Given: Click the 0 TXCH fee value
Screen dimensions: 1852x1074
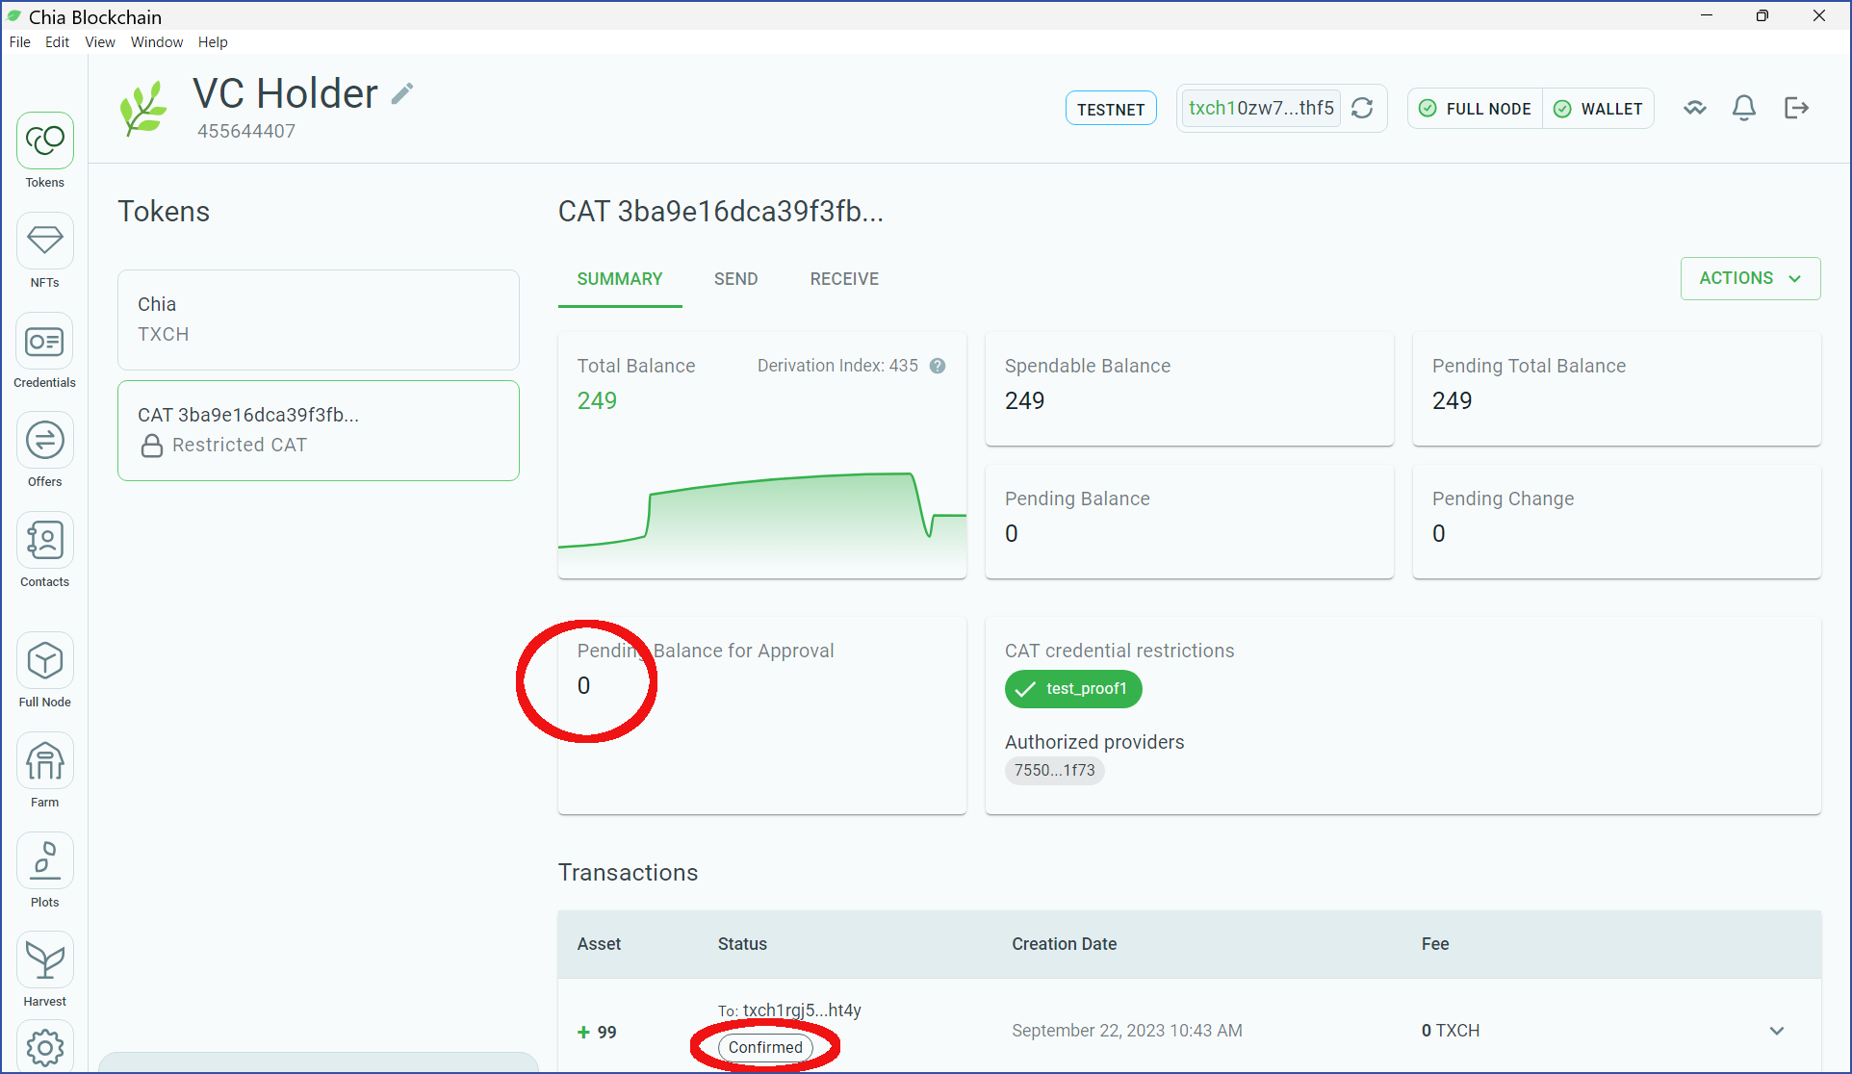Looking at the screenshot, I should (1451, 1031).
